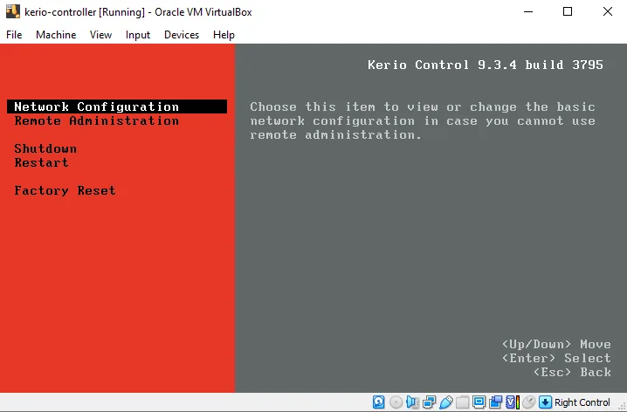Image resolution: width=627 pixels, height=412 pixels.
Task: Select Remote Administration in the console menu
Action: [x=96, y=120]
